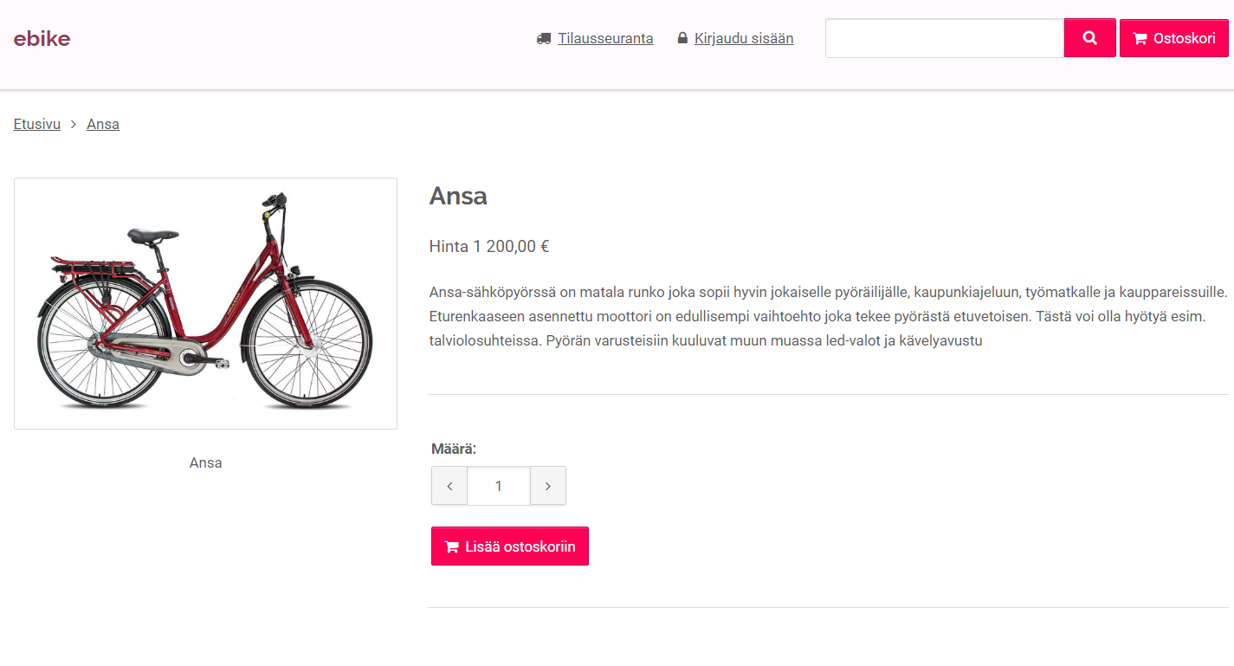Click the Ansa product title heading
1234x666 pixels.
pos(458,196)
